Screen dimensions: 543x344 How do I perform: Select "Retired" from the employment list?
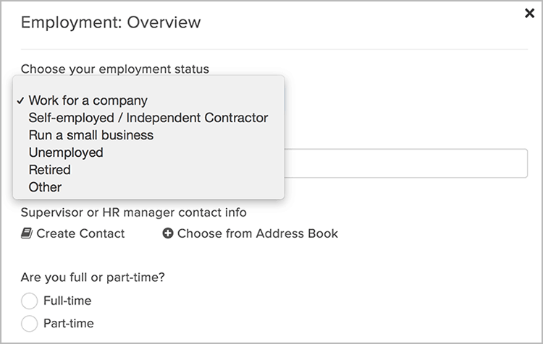coord(49,170)
